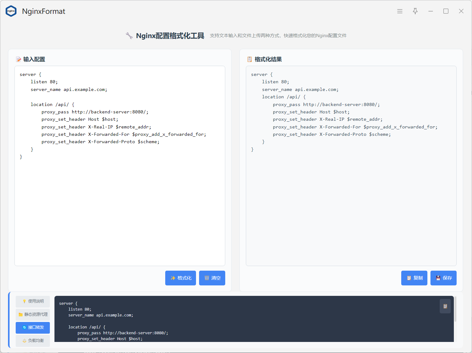Click 'Host $host;' line in formatted result
The width and height of the screenshot is (472, 353).
(311, 112)
